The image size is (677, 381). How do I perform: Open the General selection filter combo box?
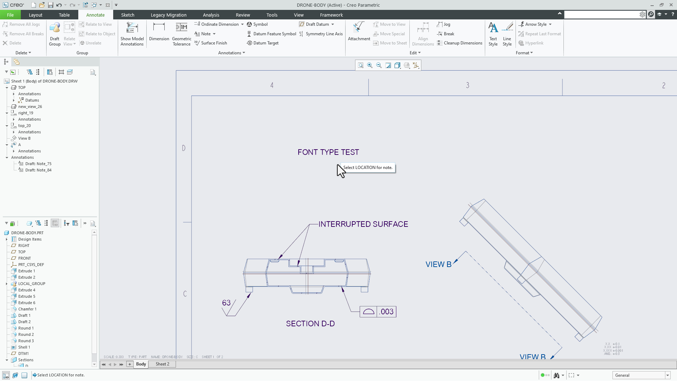[641, 375]
